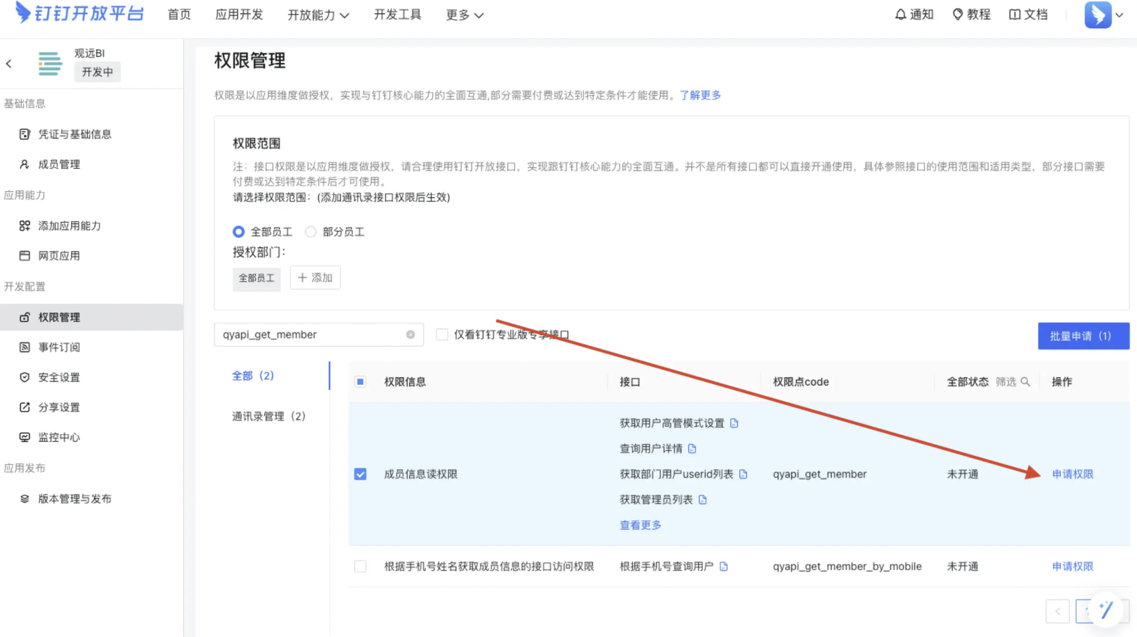Click 根据手机号查询用户 interface link

[x=666, y=566]
